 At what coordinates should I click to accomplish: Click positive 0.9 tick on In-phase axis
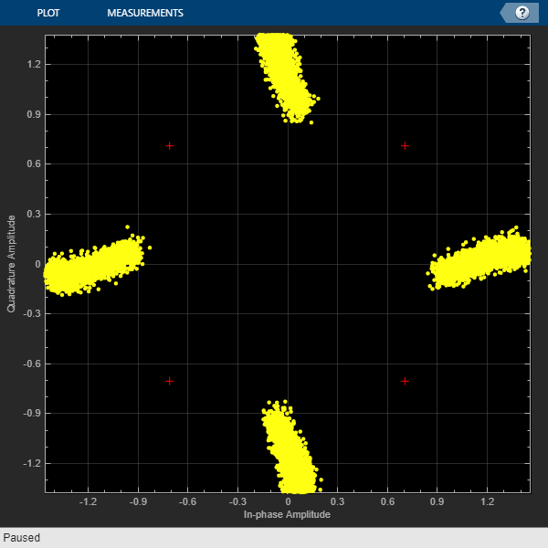tap(437, 501)
